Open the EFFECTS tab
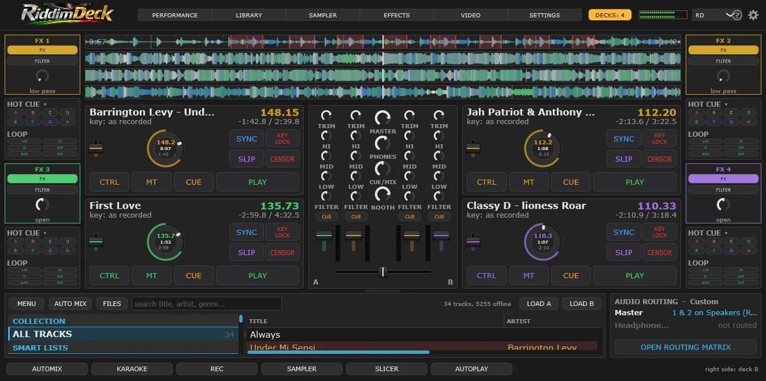The width and height of the screenshot is (766, 381). (x=397, y=15)
